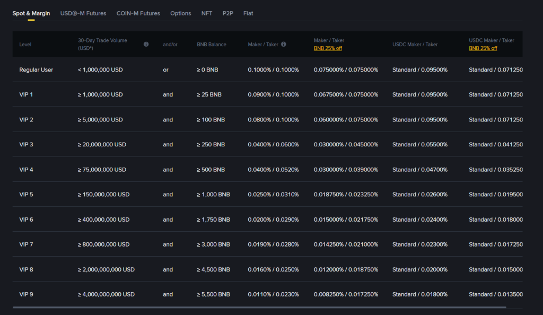Open the Options fee tab

180,13
